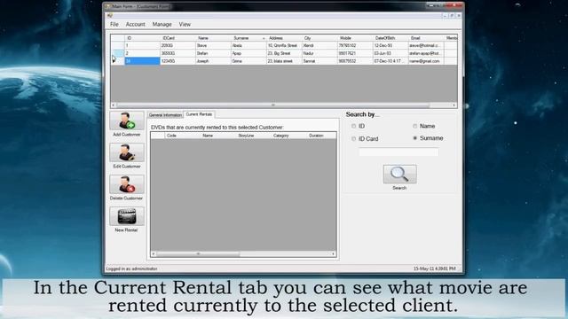Screen dimensions: 568x319
Task: Switch to the General Information tab
Action: coord(165,114)
